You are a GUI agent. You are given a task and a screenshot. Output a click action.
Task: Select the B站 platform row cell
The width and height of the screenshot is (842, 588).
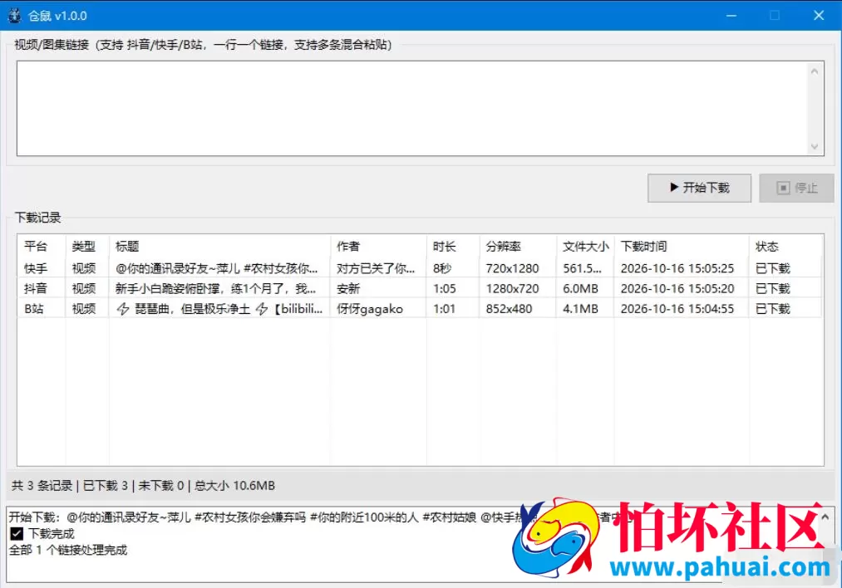pos(34,309)
